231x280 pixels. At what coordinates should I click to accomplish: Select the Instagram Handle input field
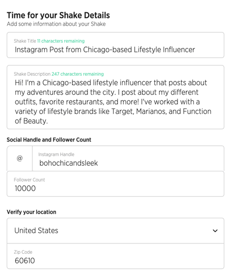(x=128, y=159)
